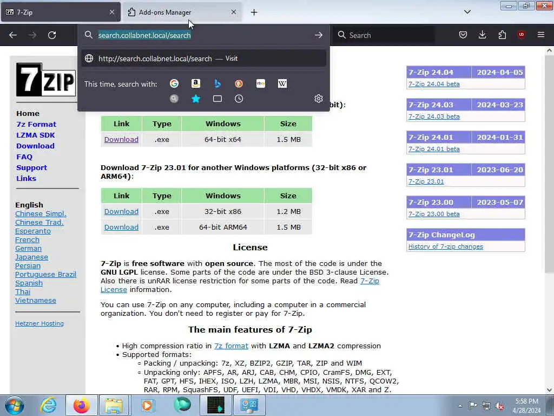Close the 7-Zip tab
Viewport: 554px width, 416px height.
(x=112, y=12)
